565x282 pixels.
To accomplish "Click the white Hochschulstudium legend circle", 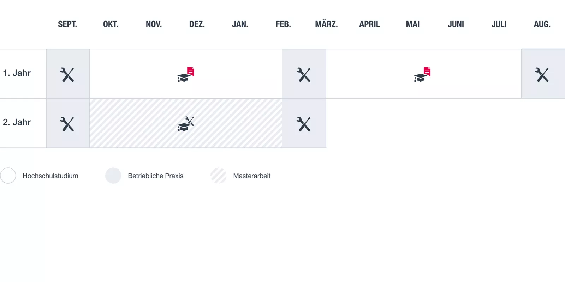I will click(8, 176).
